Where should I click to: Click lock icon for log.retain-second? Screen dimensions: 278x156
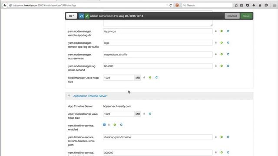(x=216, y=66)
